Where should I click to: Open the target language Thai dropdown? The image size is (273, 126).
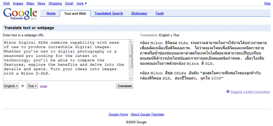coord(32,86)
